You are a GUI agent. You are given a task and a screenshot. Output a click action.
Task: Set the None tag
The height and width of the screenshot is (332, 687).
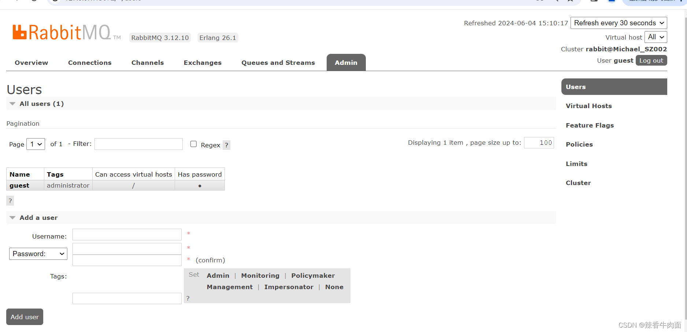(334, 287)
